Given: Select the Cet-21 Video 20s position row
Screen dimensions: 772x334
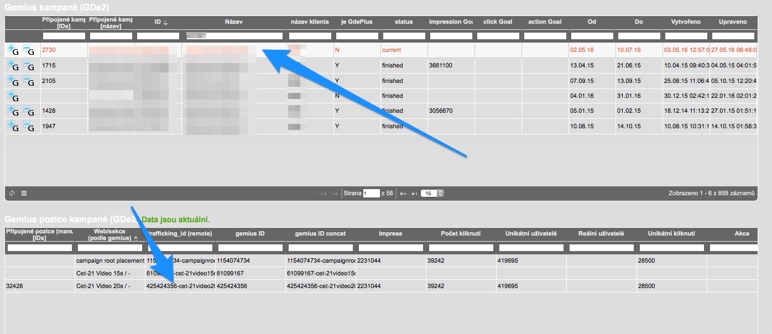Looking at the screenshot, I should 103,286.
